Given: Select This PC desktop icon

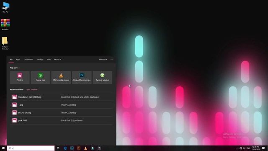Looking at the screenshot, I should pos(5,7).
